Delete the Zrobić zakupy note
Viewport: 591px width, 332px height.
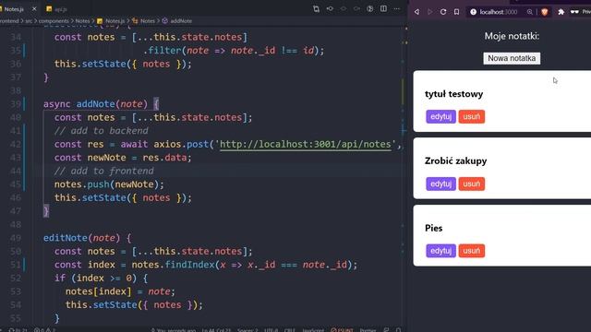472,184
